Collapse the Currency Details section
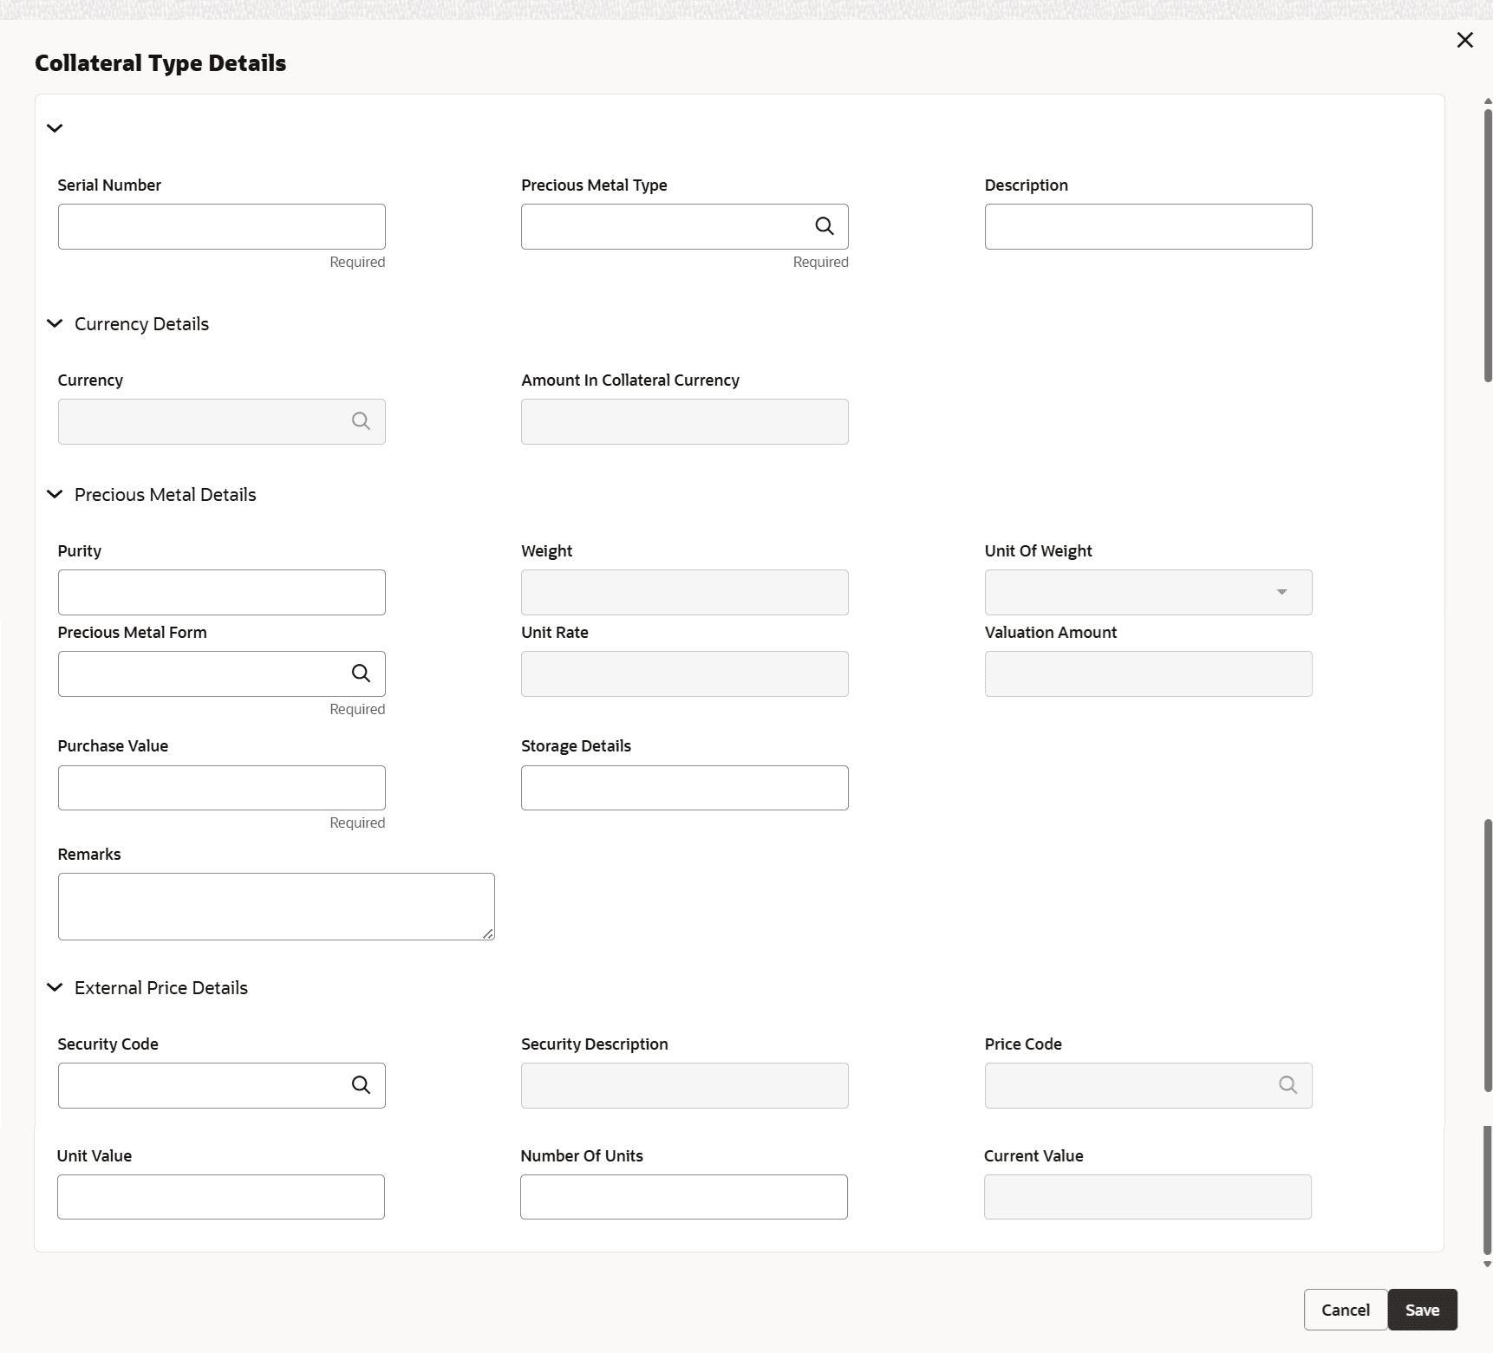The image size is (1493, 1353). [x=55, y=323]
